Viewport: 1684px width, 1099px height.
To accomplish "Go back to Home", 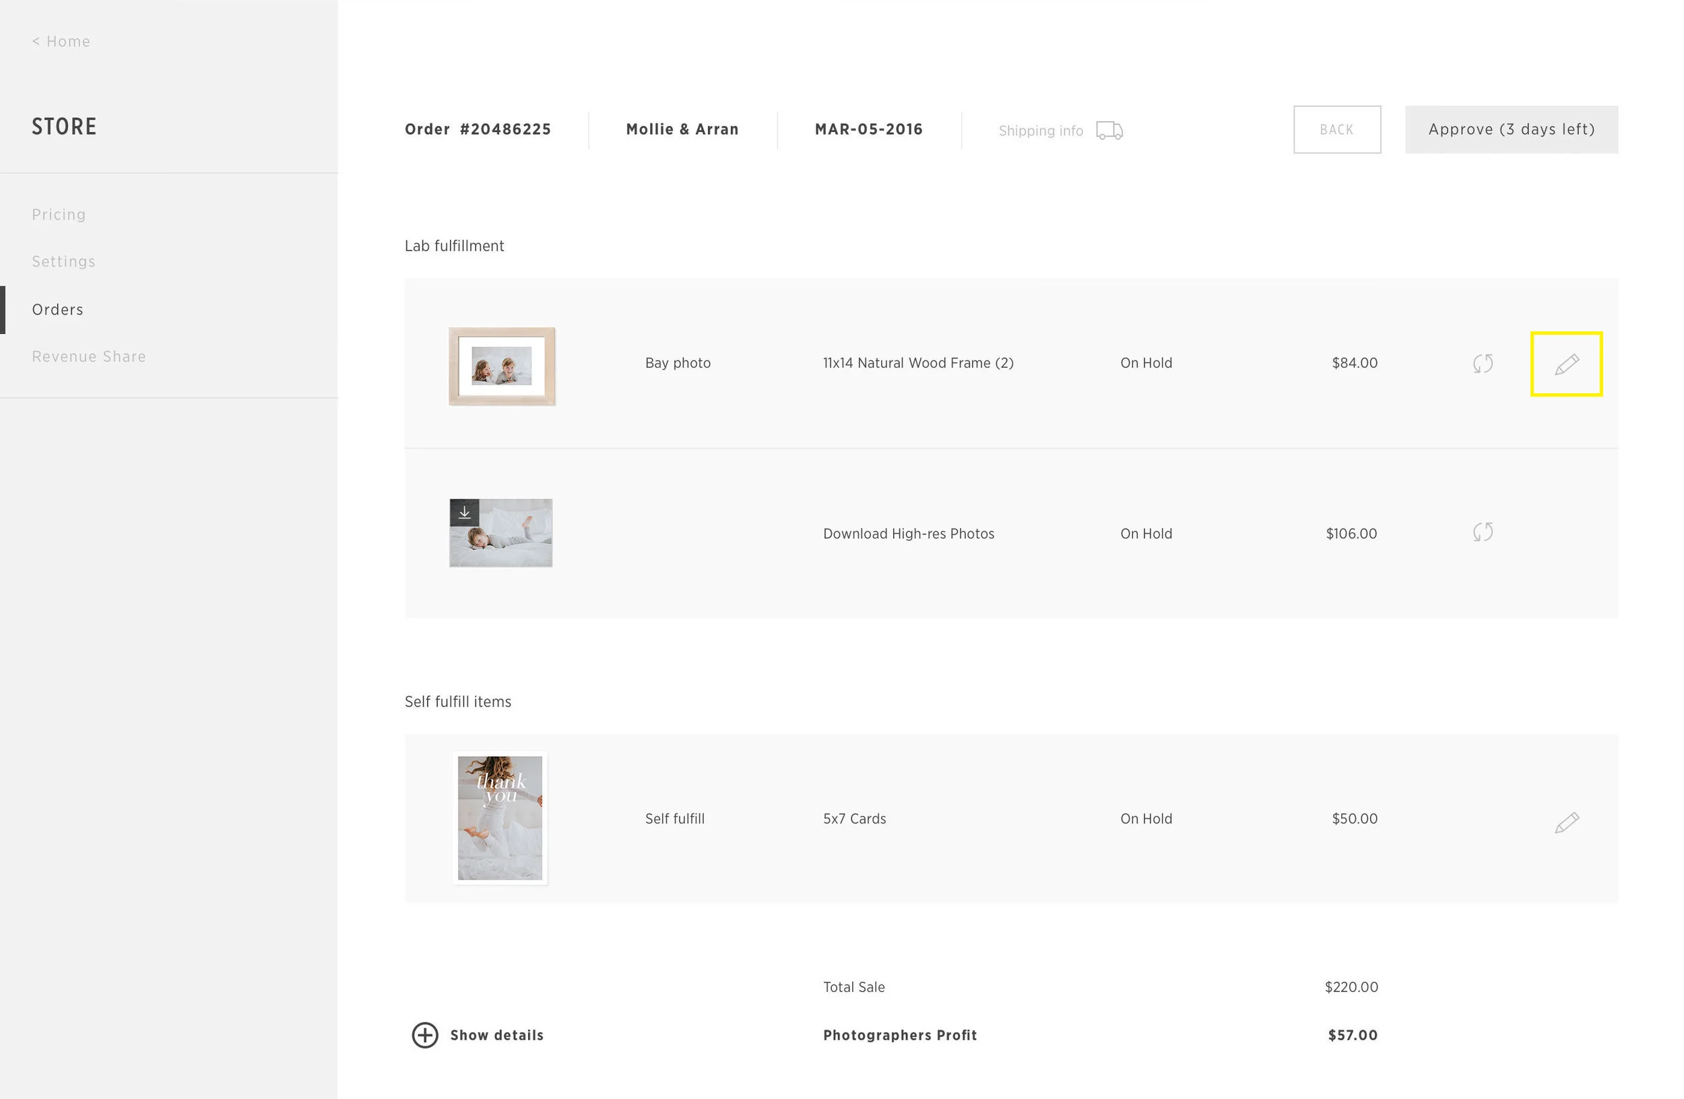I will click(61, 42).
